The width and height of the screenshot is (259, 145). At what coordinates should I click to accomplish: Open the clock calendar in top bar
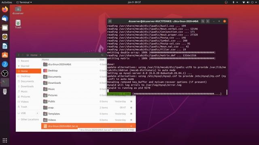click(134, 2)
